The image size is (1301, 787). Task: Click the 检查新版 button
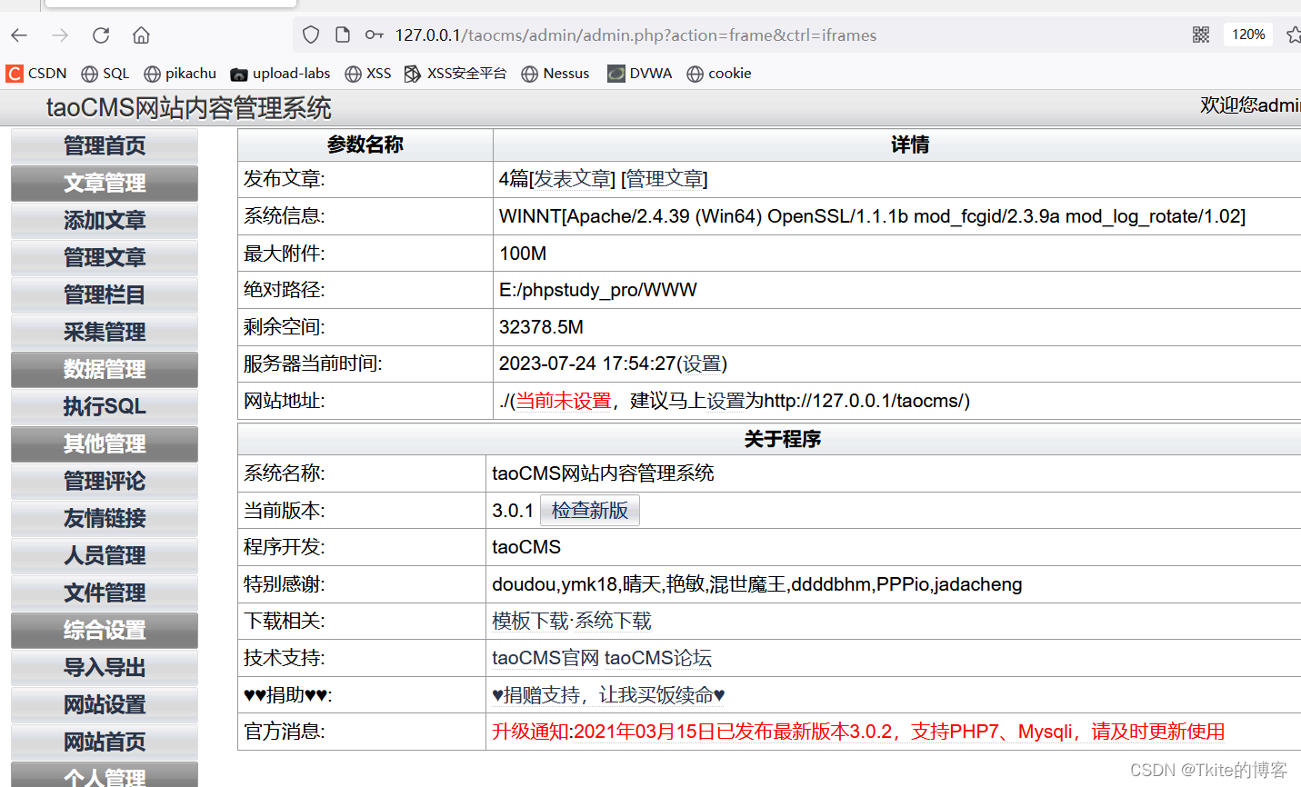[x=589, y=510]
